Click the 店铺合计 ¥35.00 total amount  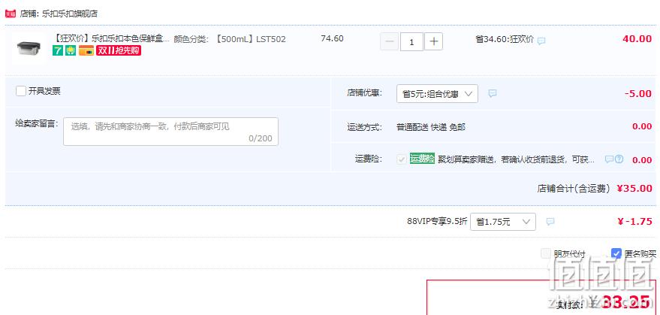634,189
